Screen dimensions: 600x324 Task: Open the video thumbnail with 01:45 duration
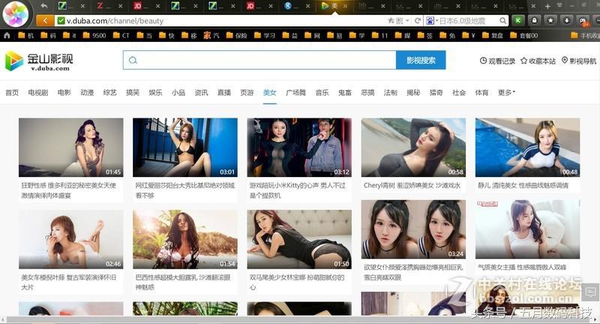click(x=71, y=147)
